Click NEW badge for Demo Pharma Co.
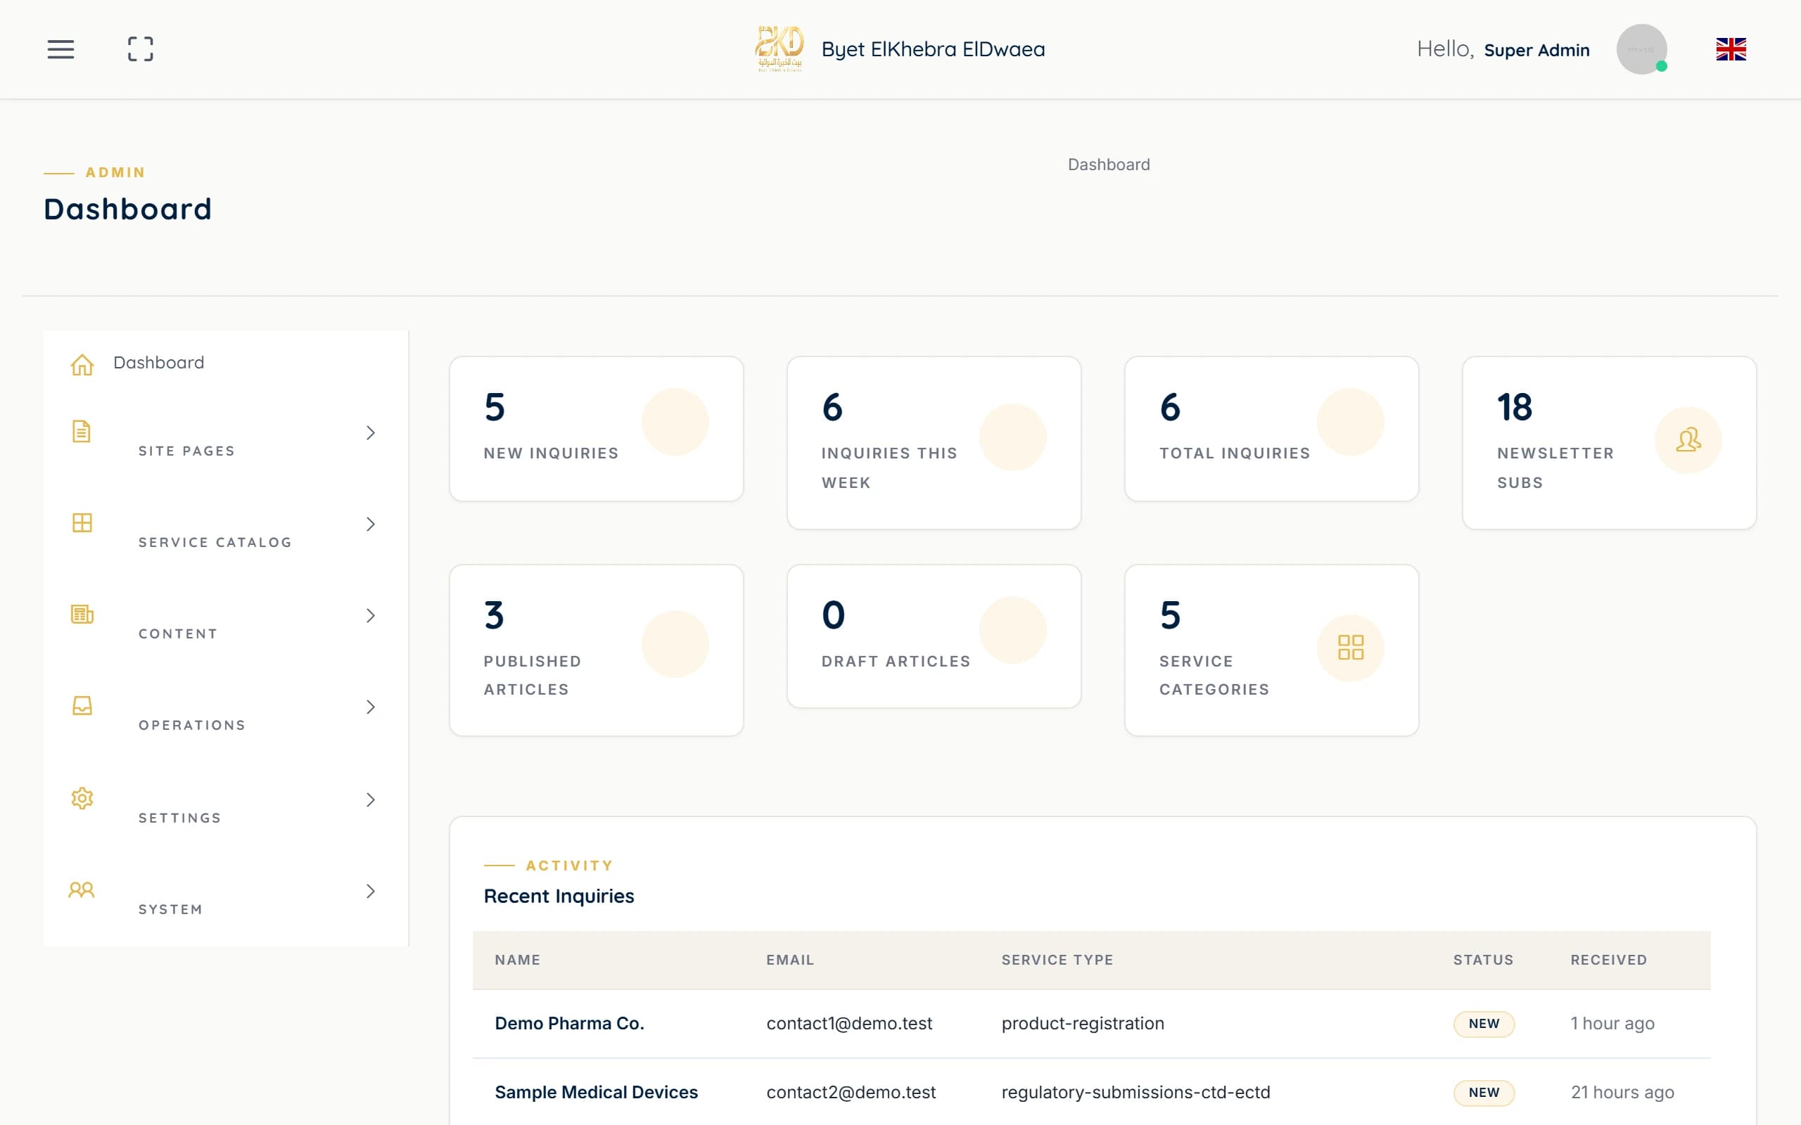This screenshot has width=1801, height=1125. tap(1483, 1024)
